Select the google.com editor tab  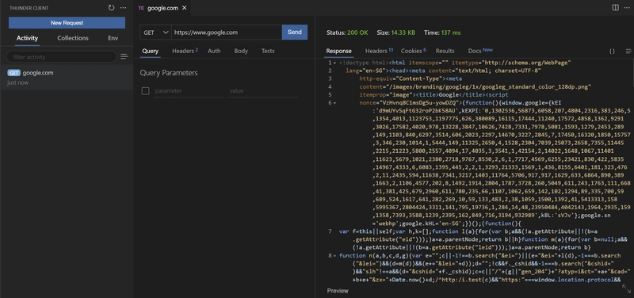pos(162,8)
